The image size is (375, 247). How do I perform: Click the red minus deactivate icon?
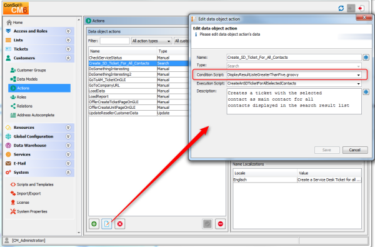coord(220,224)
